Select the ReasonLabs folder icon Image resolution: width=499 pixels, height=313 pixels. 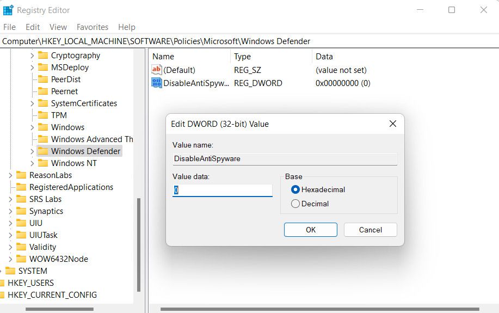click(21, 175)
